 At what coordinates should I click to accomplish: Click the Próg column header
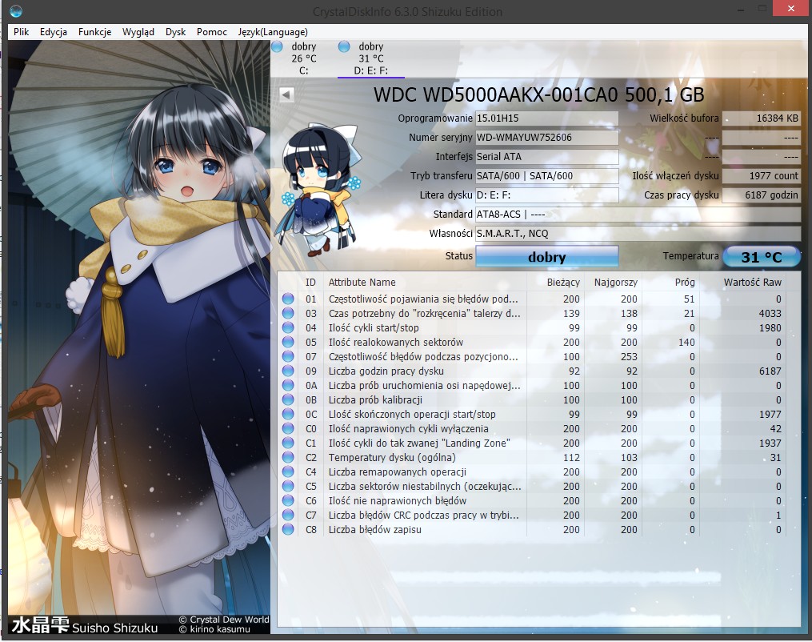coord(672,283)
